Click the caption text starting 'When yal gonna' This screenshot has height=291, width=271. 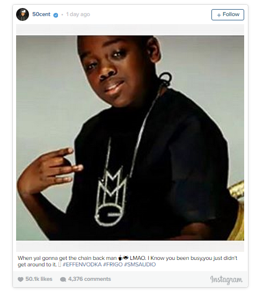click(127, 262)
